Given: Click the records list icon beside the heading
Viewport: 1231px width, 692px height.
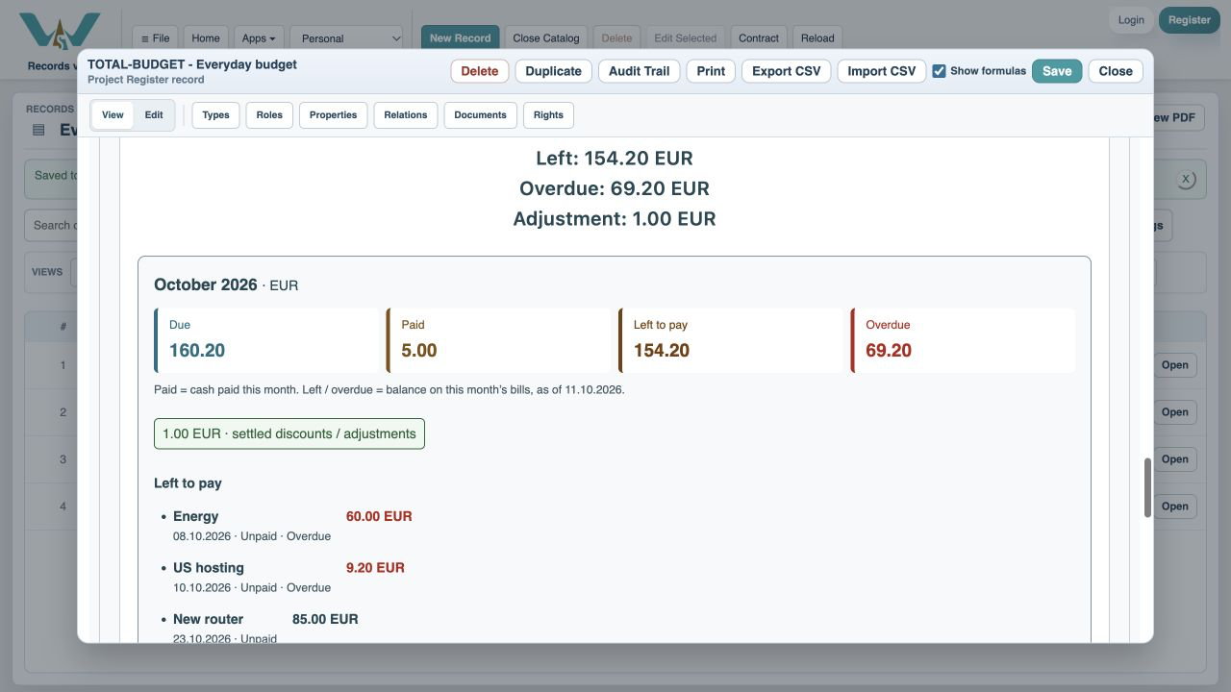Looking at the screenshot, I should (x=38, y=130).
